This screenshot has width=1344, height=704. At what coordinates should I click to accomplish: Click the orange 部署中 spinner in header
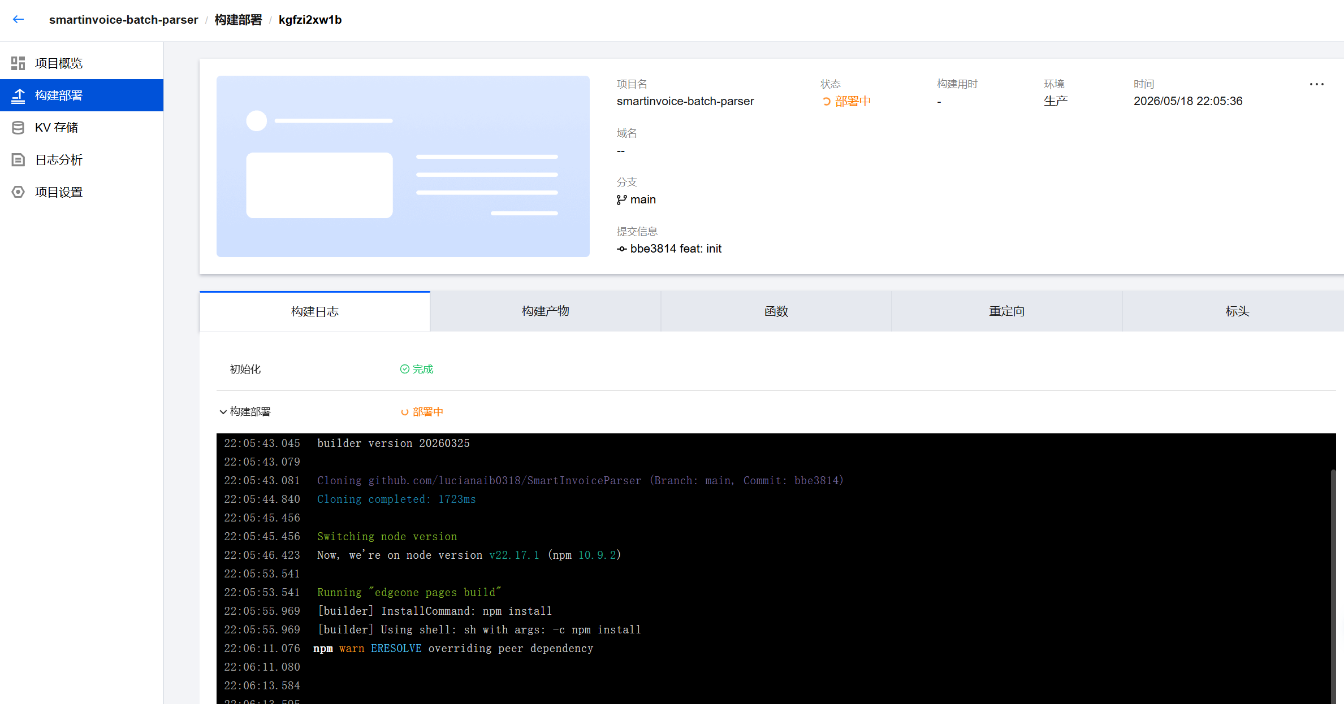827,102
